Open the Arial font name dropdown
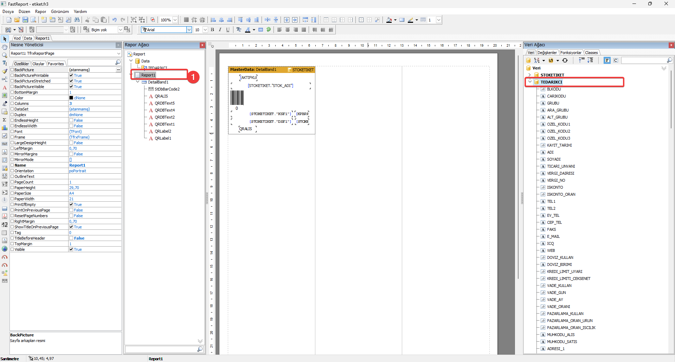The width and height of the screenshot is (675, 362). 189,30
